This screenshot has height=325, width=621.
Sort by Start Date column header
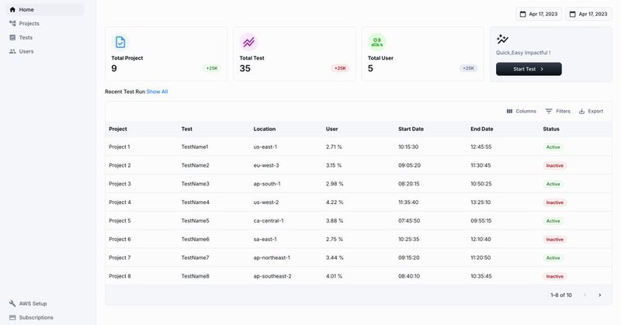tap(411, 129)
